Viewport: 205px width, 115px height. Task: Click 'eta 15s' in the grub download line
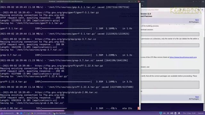click(127, 108)
